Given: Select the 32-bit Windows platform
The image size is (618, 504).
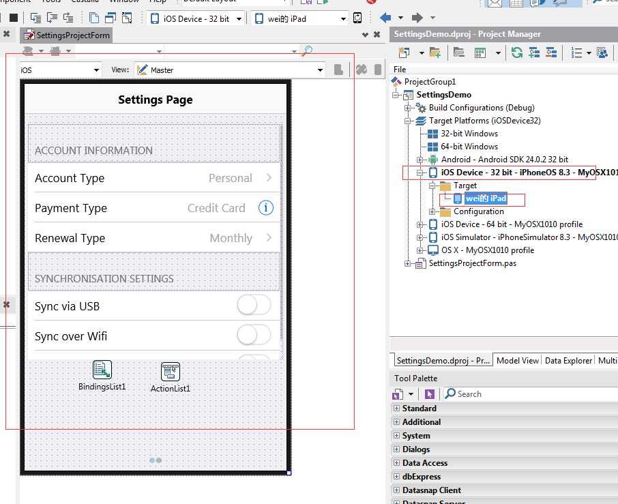Looking at the screenshot, I should coord(469,134).
